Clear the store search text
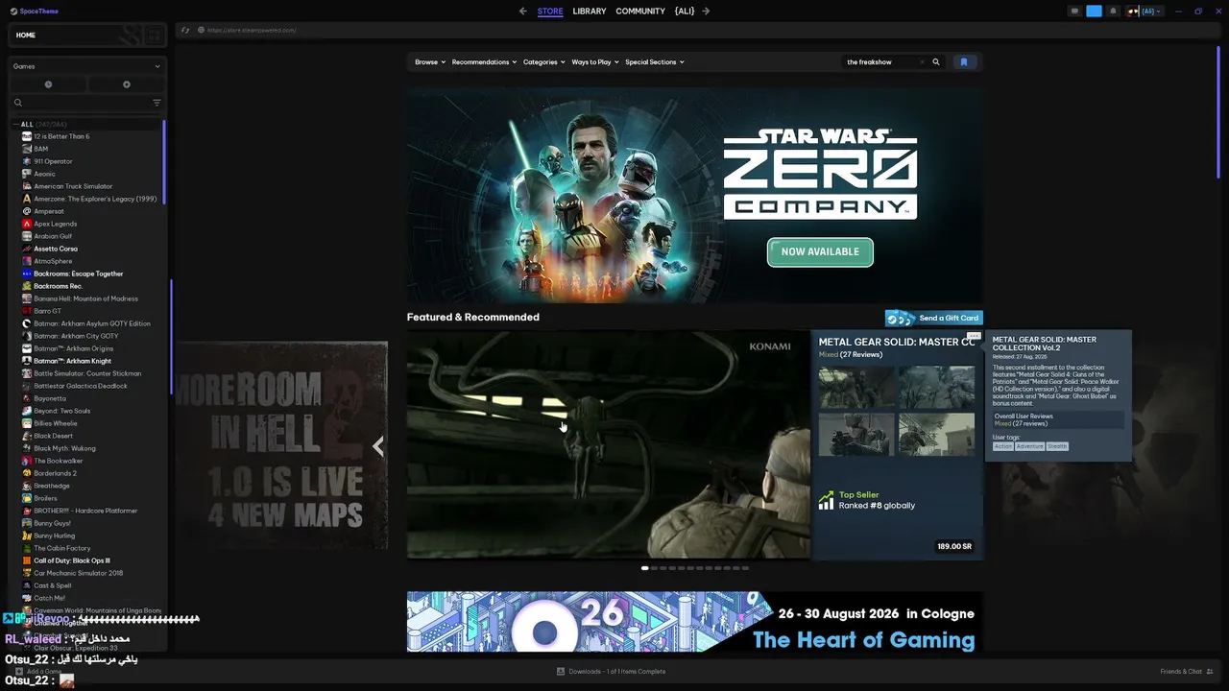The width and height of the screenshot is (1229, 691). (x=922, y=62)
